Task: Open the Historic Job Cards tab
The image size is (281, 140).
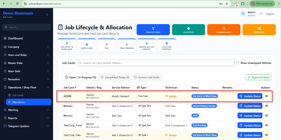Action: tap(147, 77)
